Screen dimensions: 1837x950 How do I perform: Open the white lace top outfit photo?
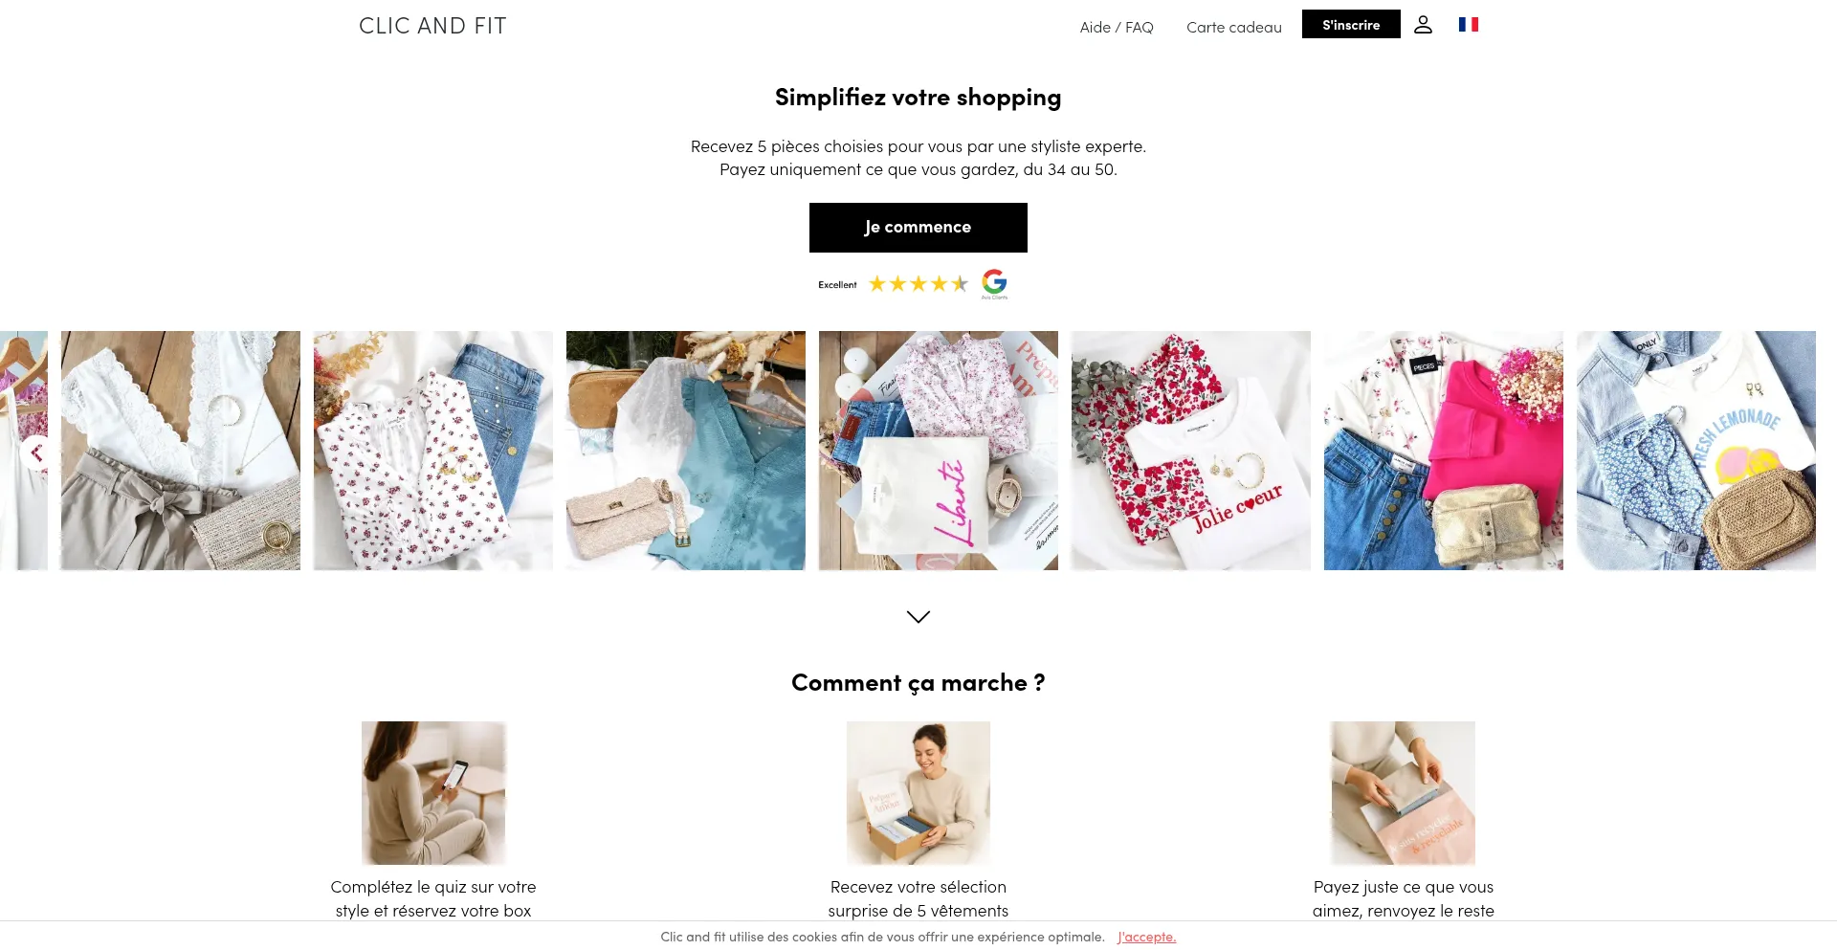coord(181,451)
